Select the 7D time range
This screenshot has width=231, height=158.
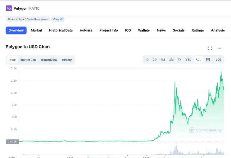(x=155, y=60)
